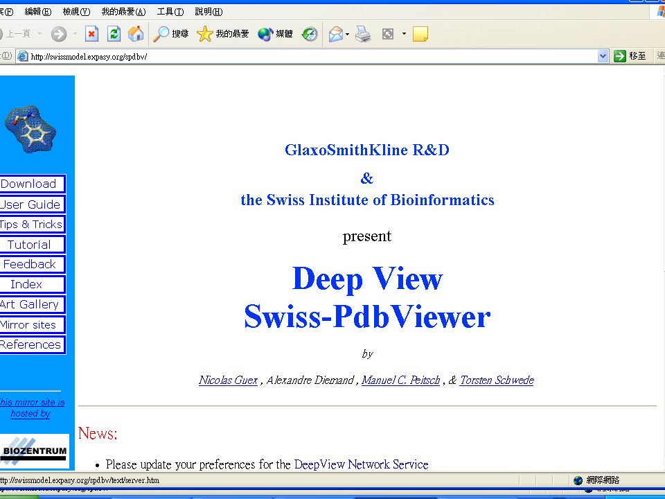The image size is (665, 499).
Task: Open DeepView Network Service link
Action: (361, 464)
